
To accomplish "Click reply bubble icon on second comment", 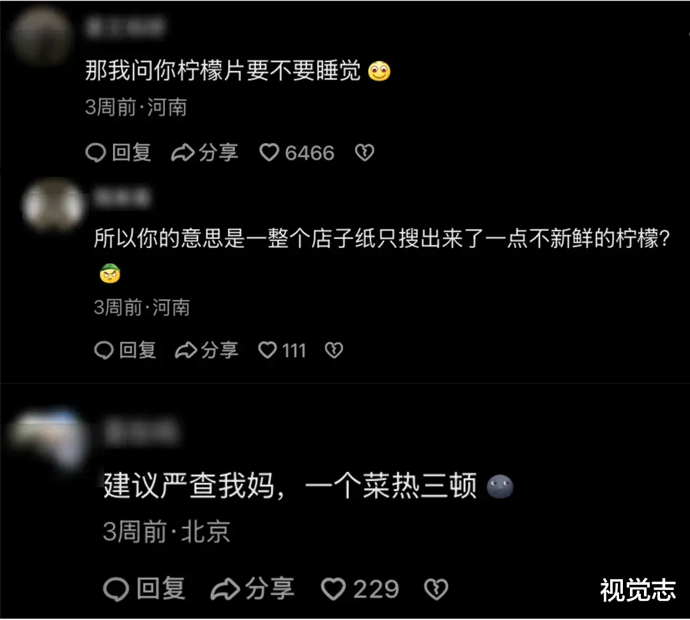I will pyautogui.click(x=104, y=351).
